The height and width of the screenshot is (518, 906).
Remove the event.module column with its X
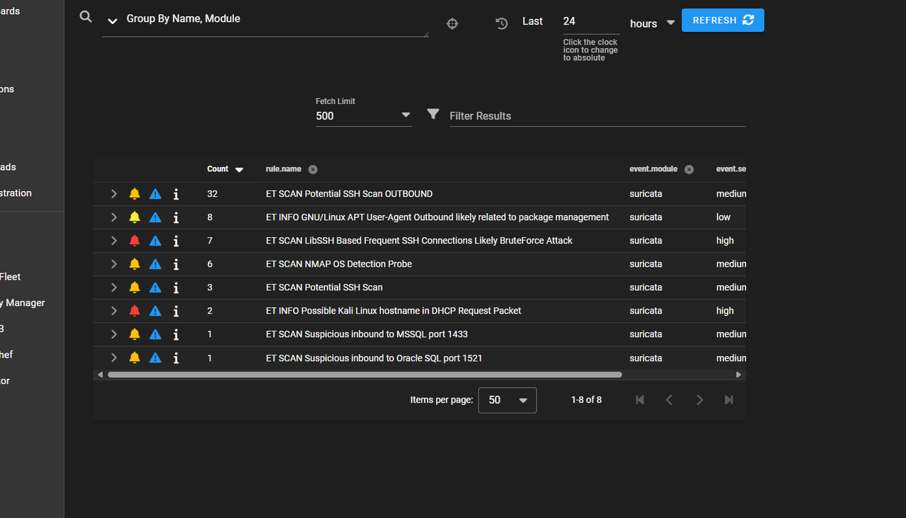tap(689, 170)
